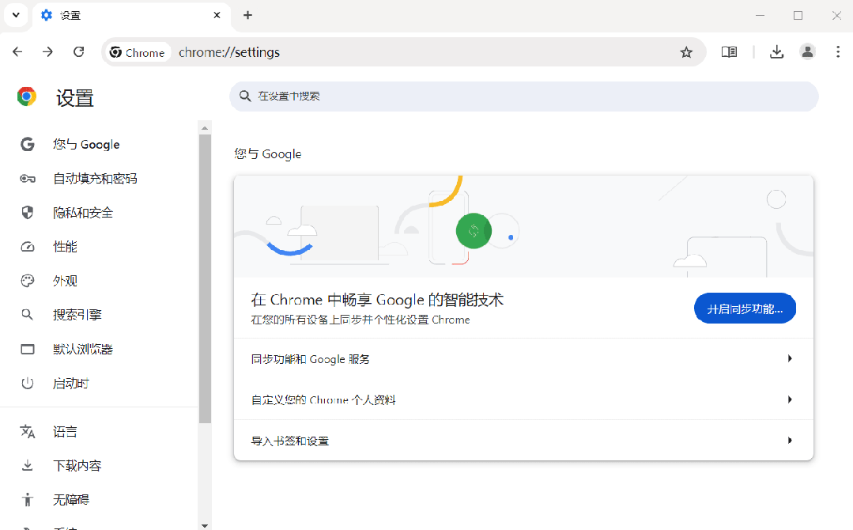Open 下载内容 settings section
The height and width of the screenshot is (530, 853).
[x=99, y=466]
